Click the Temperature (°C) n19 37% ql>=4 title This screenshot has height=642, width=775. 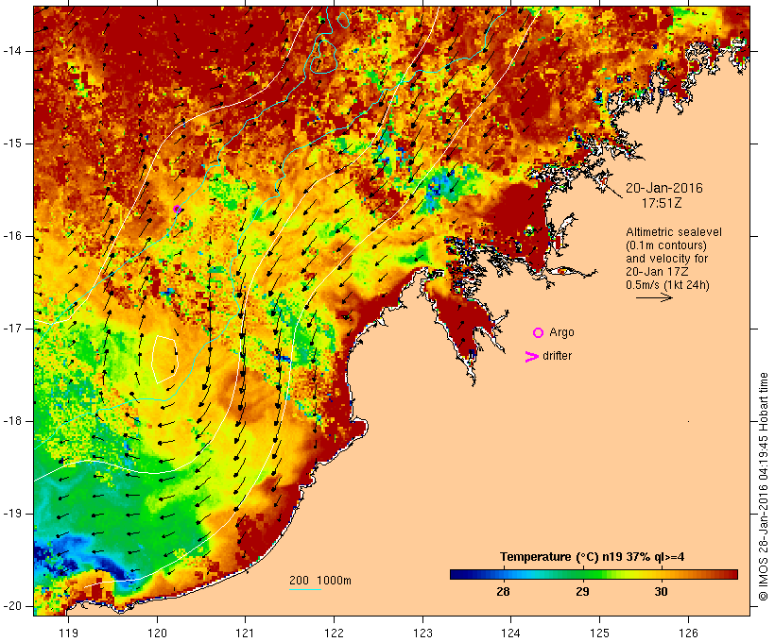click(x=593, y=557)
